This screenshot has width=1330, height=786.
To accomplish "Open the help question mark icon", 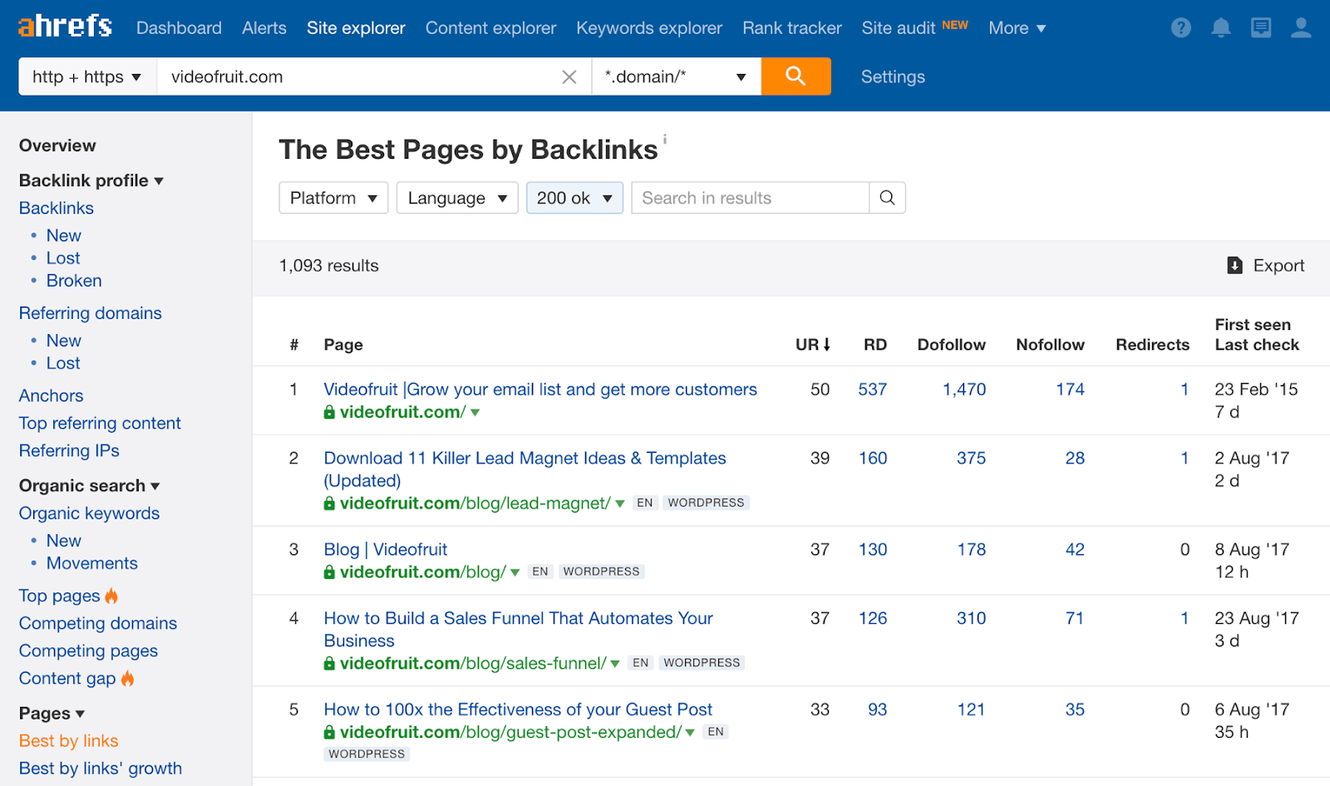I will coord(1180,28).
